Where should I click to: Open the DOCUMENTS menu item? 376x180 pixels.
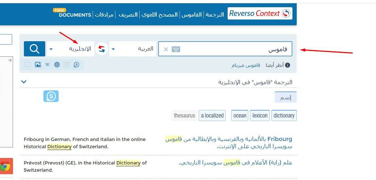pyautogui.click(x=75, y=15)
